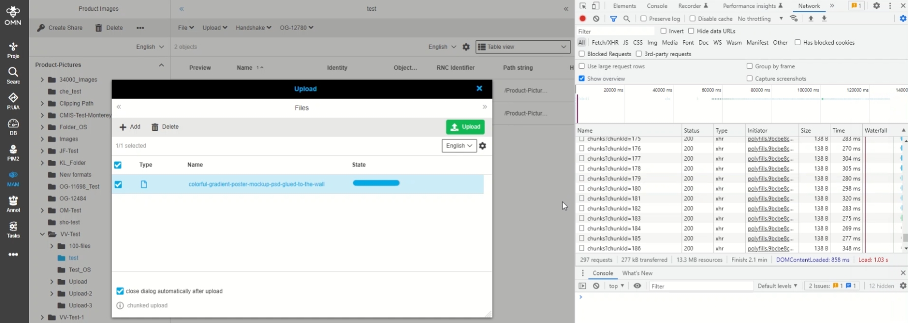This screenshot has width=908, height=323.
Task: Click the Create Share button
Action: click(x=60, y=28)
